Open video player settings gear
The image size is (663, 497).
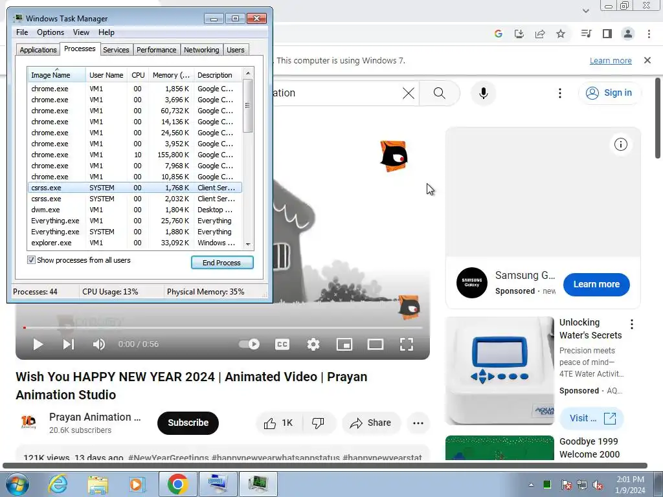click(x=313, y=344)
